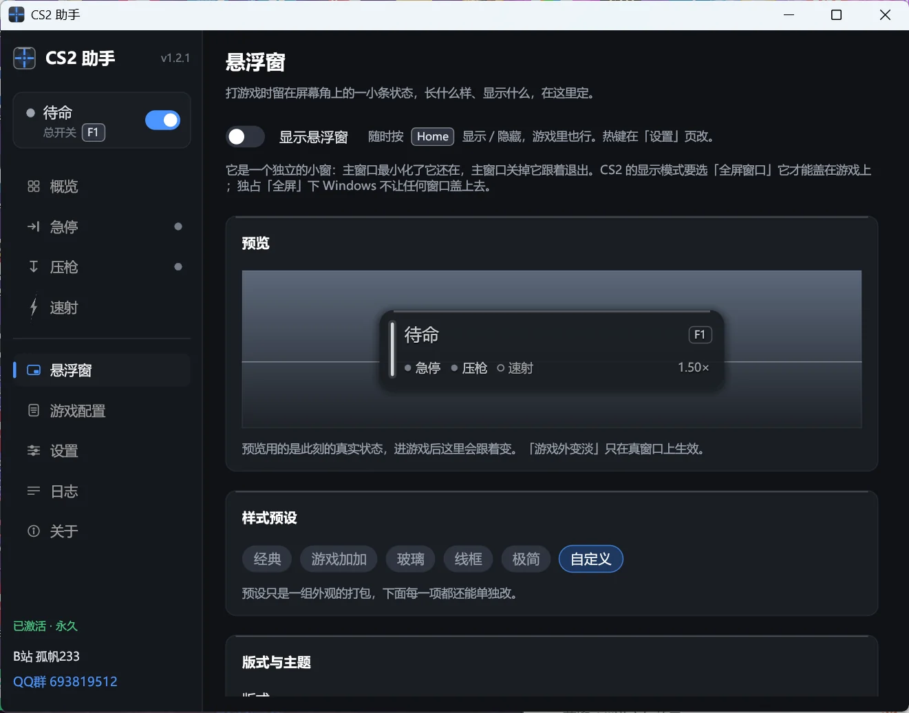Click the 设置 sliders icon

click(33, 451)
